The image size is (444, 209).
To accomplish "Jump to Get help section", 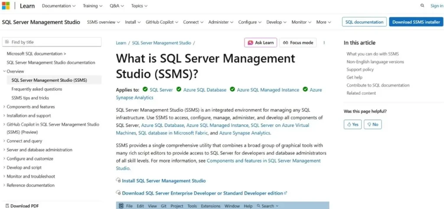I will point(354,77).
